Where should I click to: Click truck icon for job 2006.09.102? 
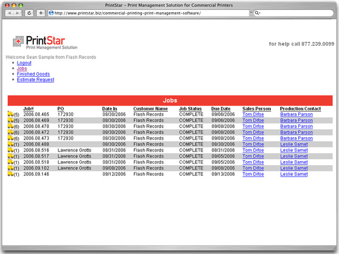pyautogui.click(x=11, y=168)
